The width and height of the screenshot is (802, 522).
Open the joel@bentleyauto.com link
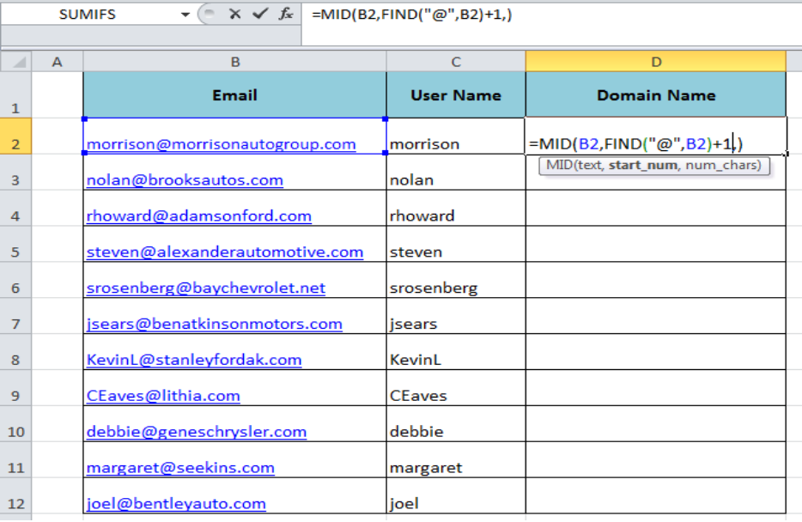[176, 504]
